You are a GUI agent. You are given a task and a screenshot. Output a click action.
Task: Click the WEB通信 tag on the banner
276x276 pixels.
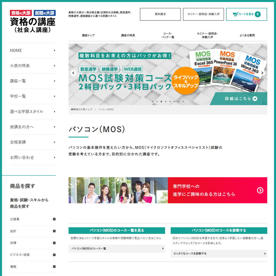(x=132, y=69)
